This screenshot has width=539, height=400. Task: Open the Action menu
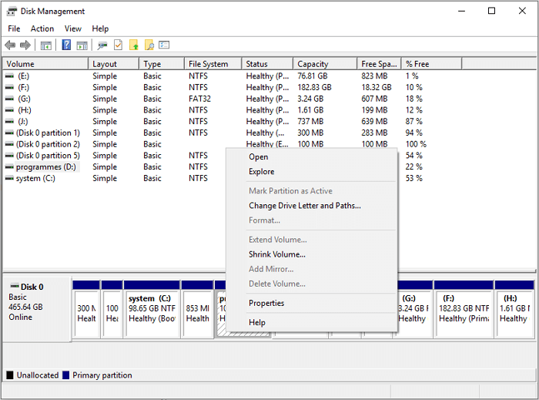coord(42,29)
